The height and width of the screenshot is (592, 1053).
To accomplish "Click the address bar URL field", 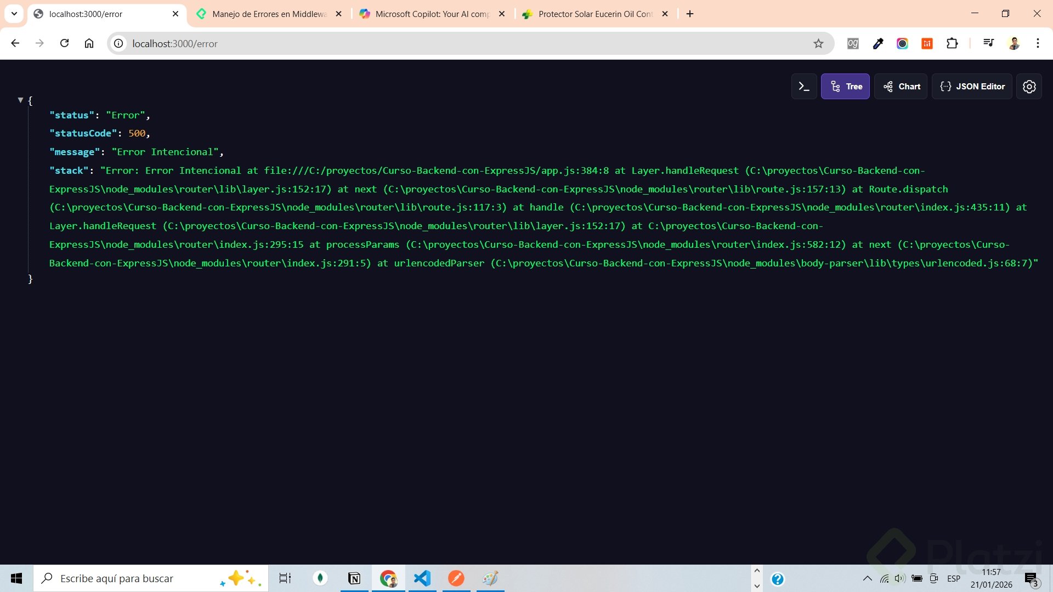I will pyautogui.click(x=439, y=44).
